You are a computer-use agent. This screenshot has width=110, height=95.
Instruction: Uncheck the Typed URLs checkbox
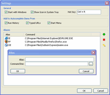tap(27, 23)
